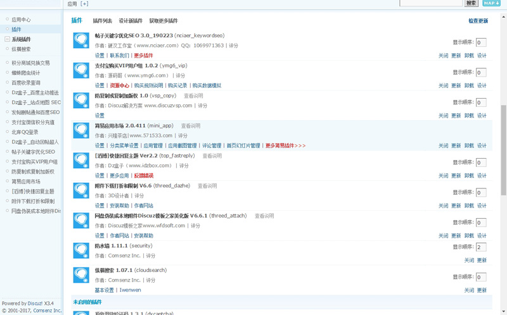Click 查看说明 for vsp_copy plugin
Screen dimensions: 507x315
pyautogui.click(x=193, y=96)
